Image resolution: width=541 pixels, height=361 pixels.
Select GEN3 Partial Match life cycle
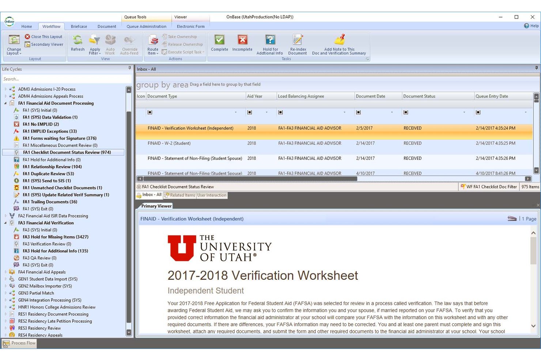pyautogui.click(x=36, y=293)
